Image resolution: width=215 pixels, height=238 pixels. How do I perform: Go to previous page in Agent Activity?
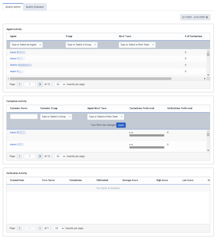click(x=19, y=84)
